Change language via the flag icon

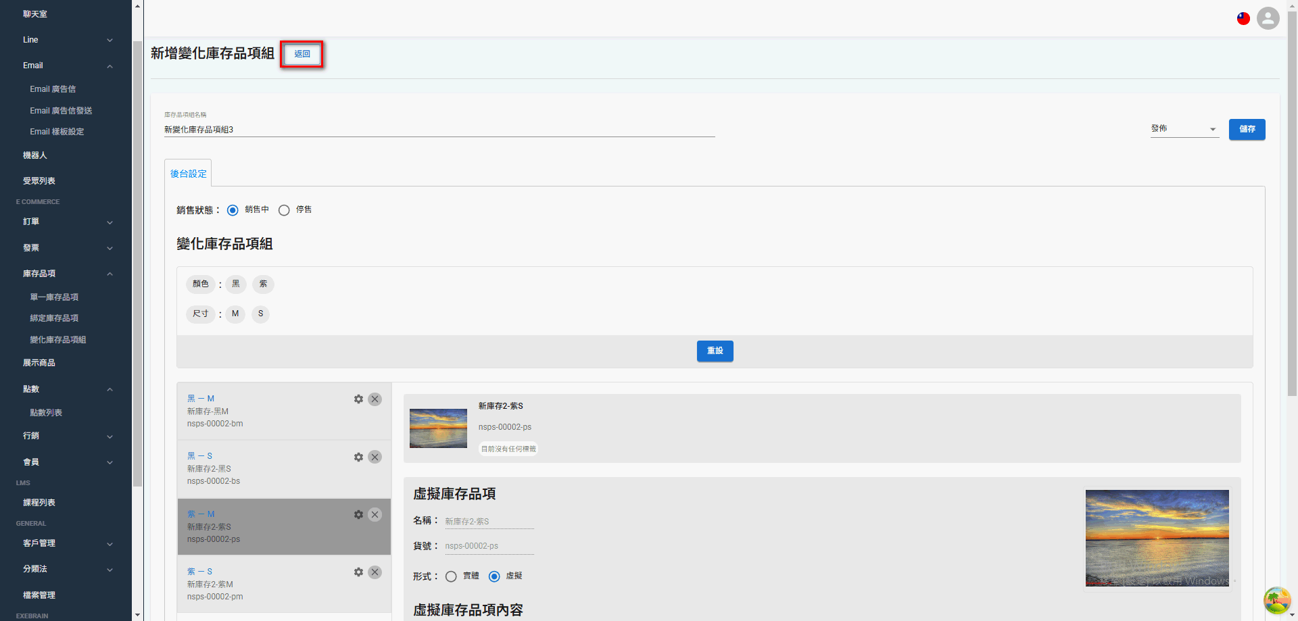pos(1243,19)
